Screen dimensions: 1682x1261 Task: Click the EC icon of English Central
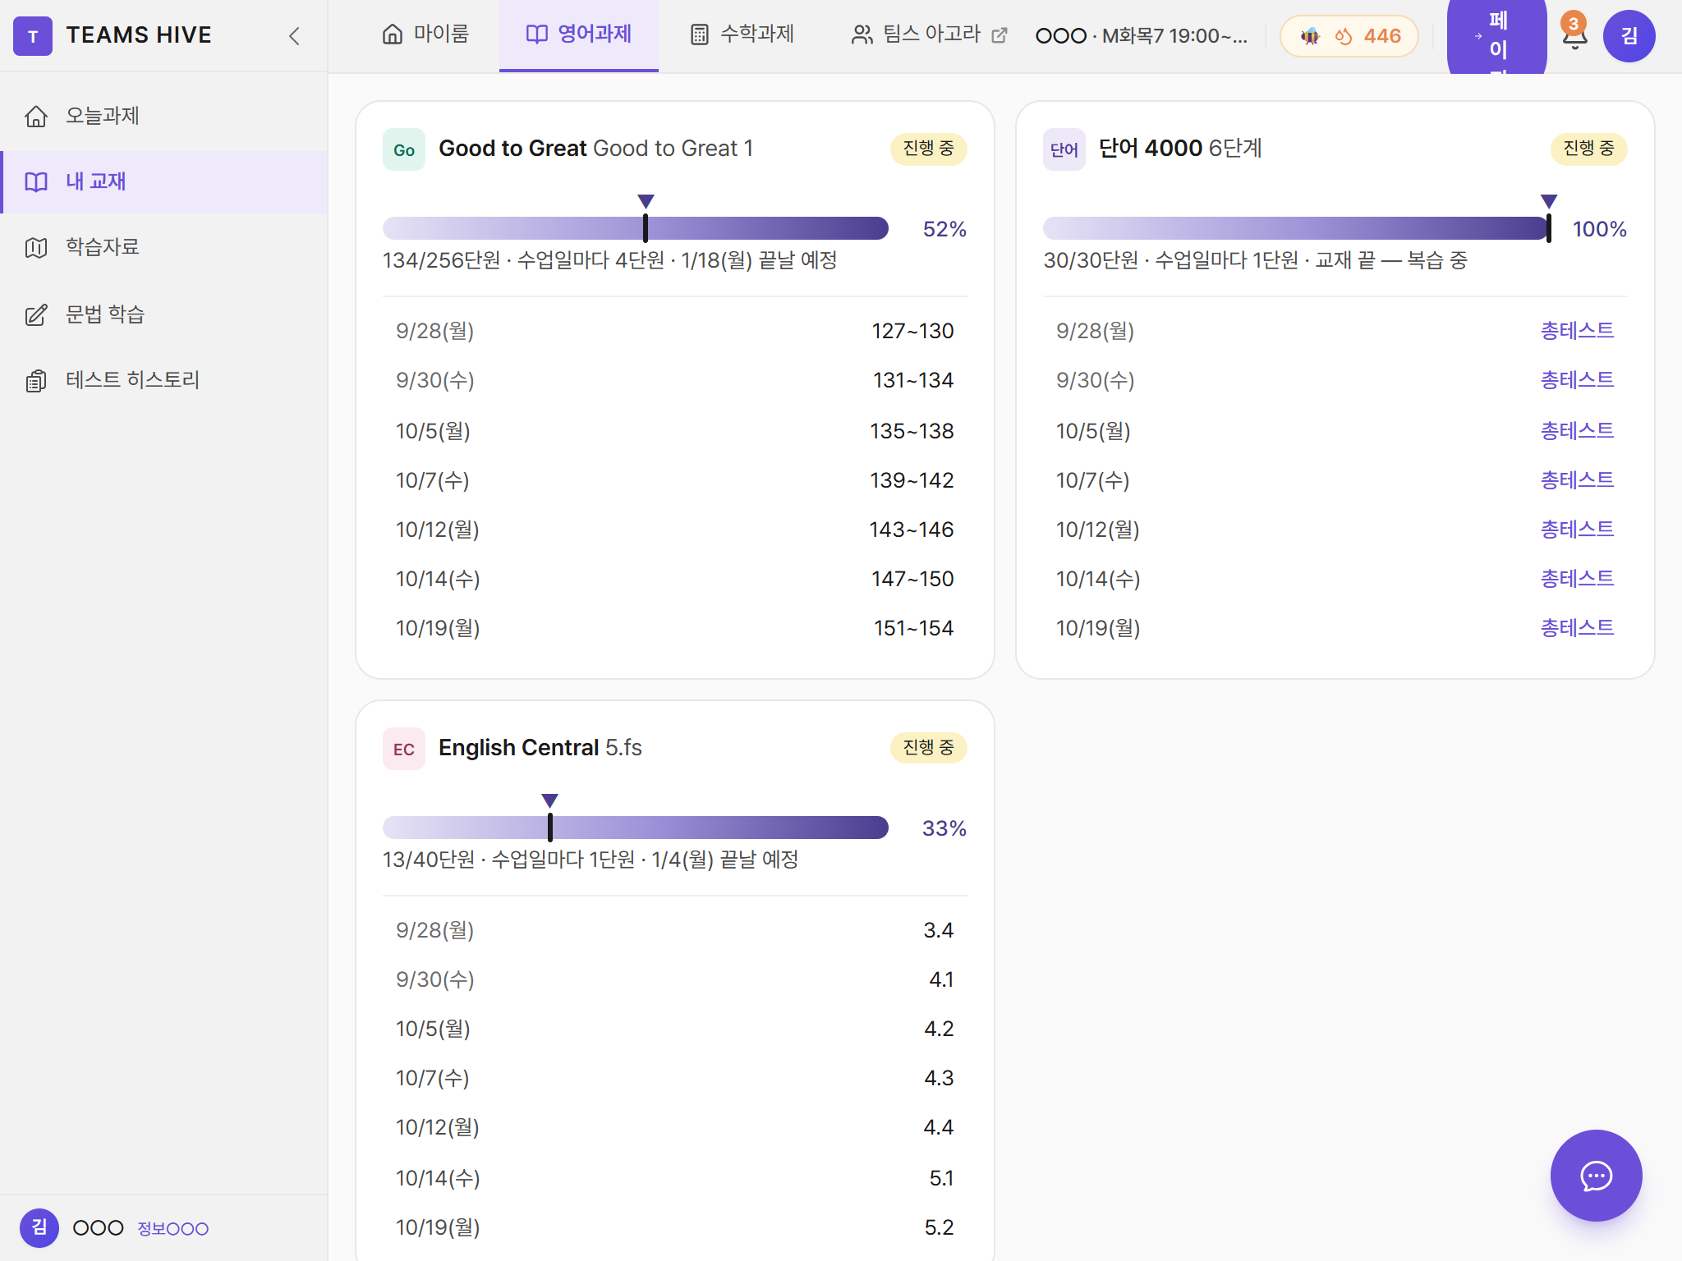(404, 749)
